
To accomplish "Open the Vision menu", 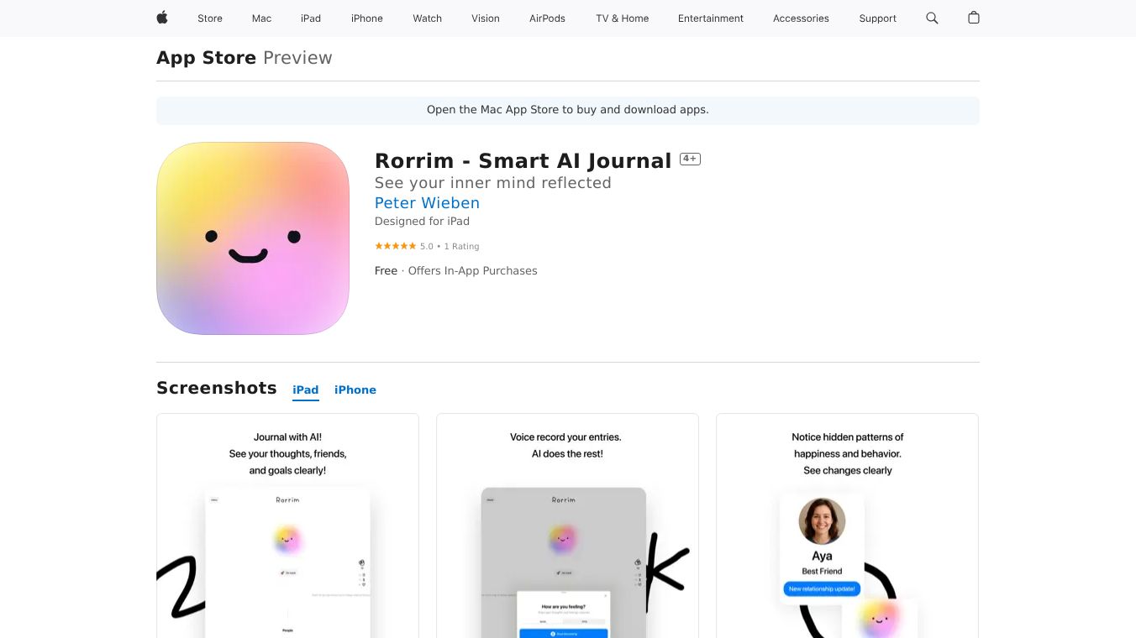I will (486, 18).
